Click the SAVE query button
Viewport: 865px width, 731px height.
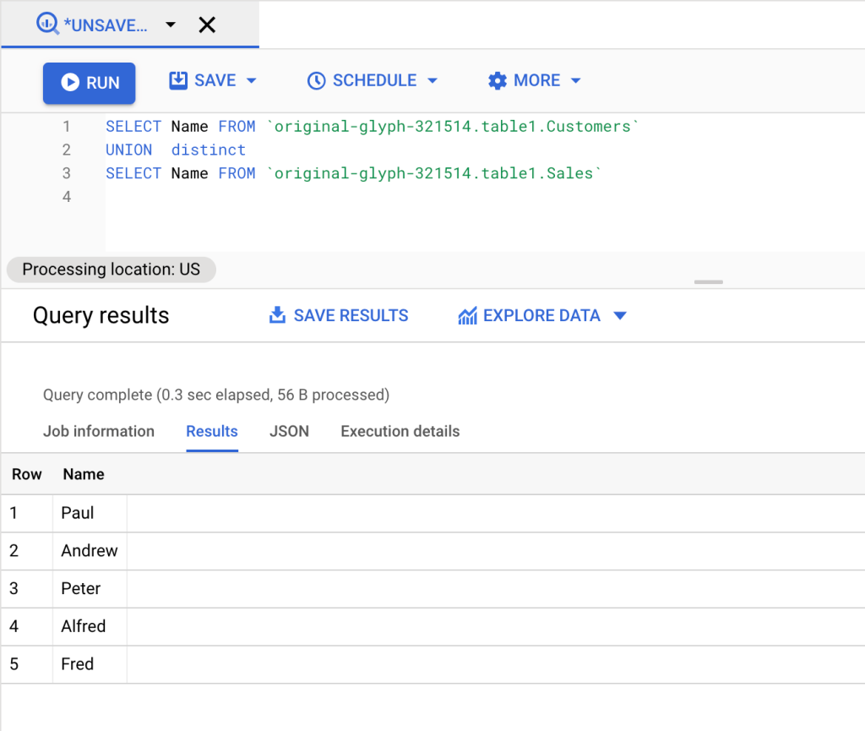click(x=212, y=80)
